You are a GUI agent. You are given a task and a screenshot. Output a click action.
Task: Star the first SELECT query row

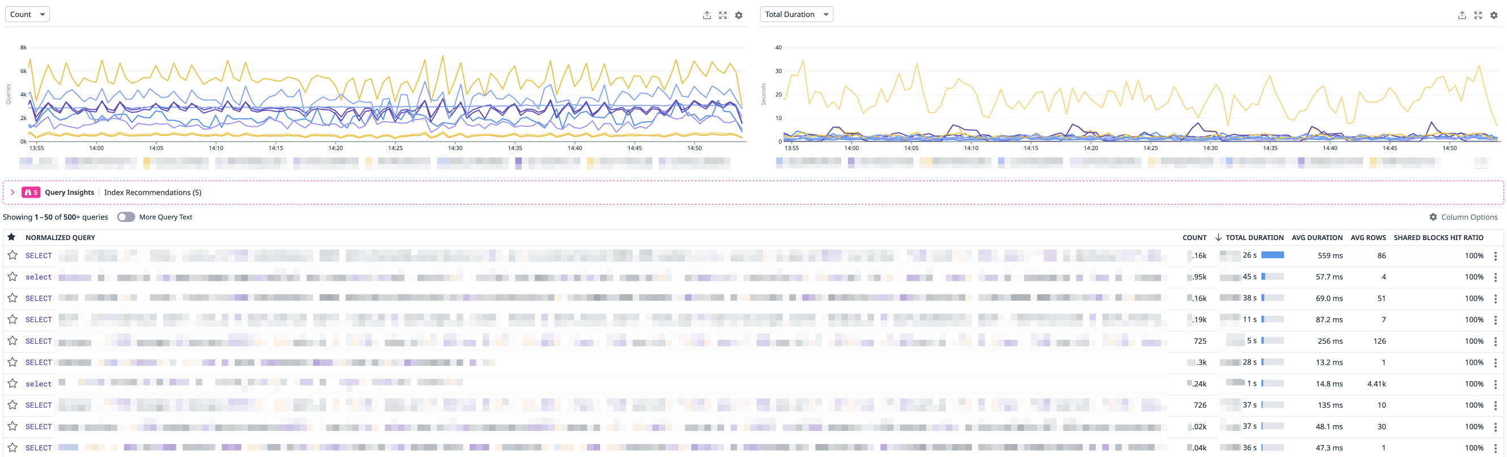tap(12, 255)
